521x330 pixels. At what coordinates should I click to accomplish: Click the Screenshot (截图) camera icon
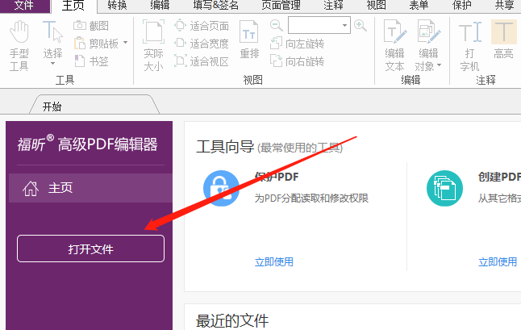[x=80, y=25]
